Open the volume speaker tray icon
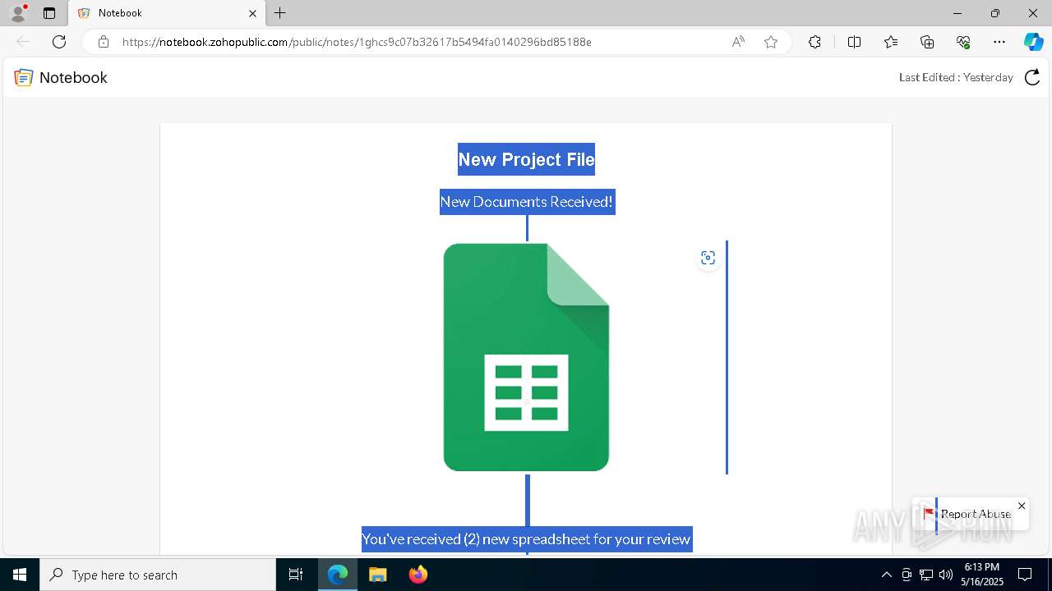Viewport: 1052px width, 591px height. pyautogui.click(x=946, y=575)
